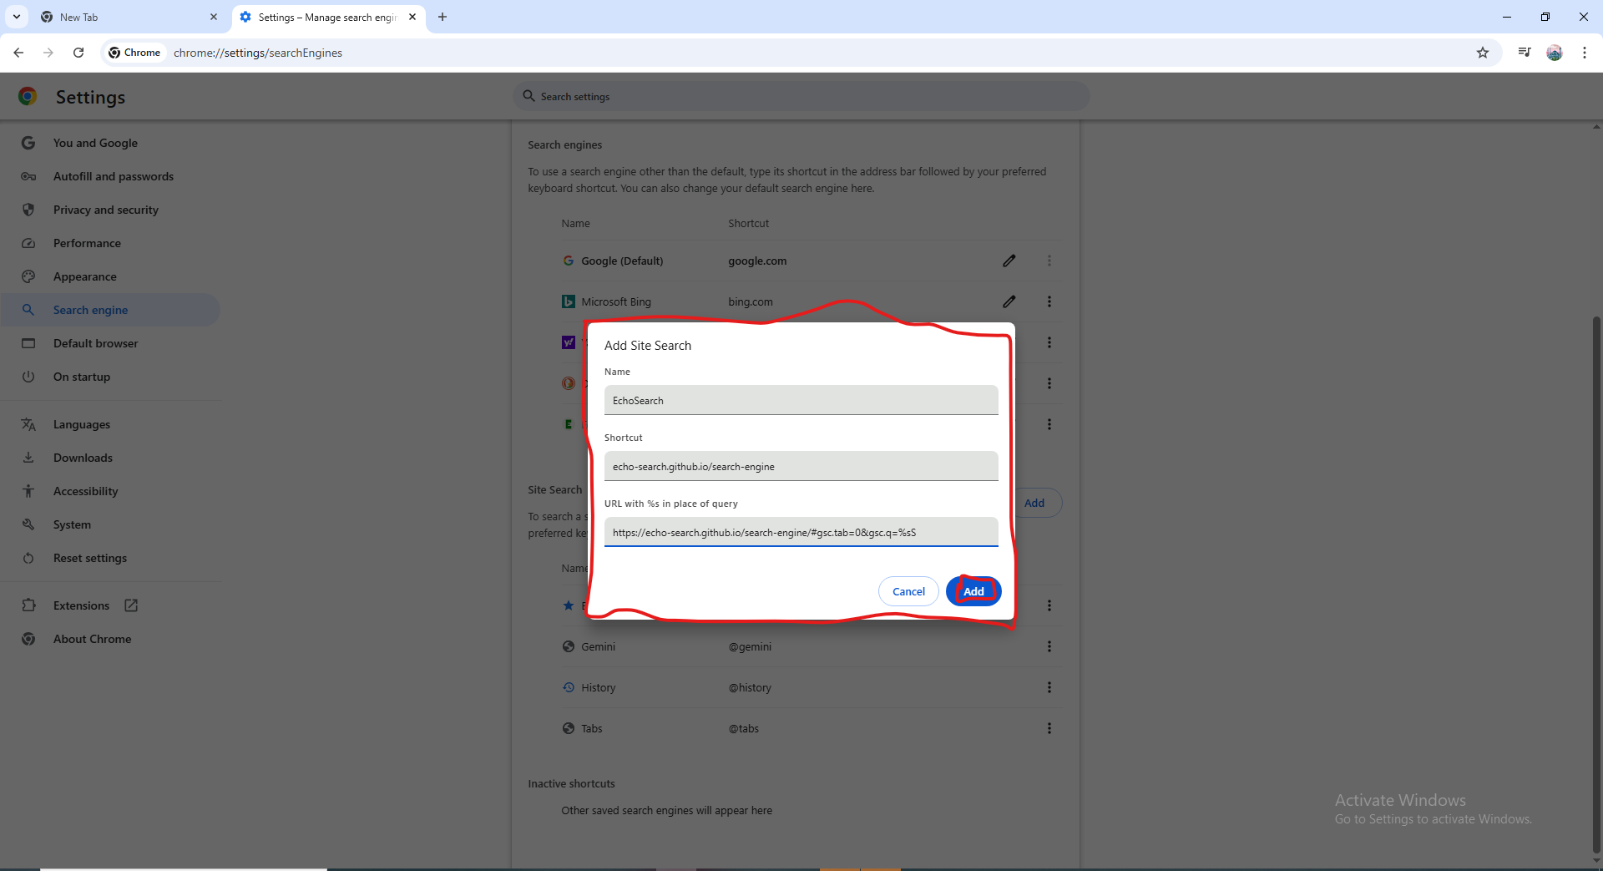The width and height of the screenshot is (1603, 871).
Task: Reload the page
Action: [78, 53]
